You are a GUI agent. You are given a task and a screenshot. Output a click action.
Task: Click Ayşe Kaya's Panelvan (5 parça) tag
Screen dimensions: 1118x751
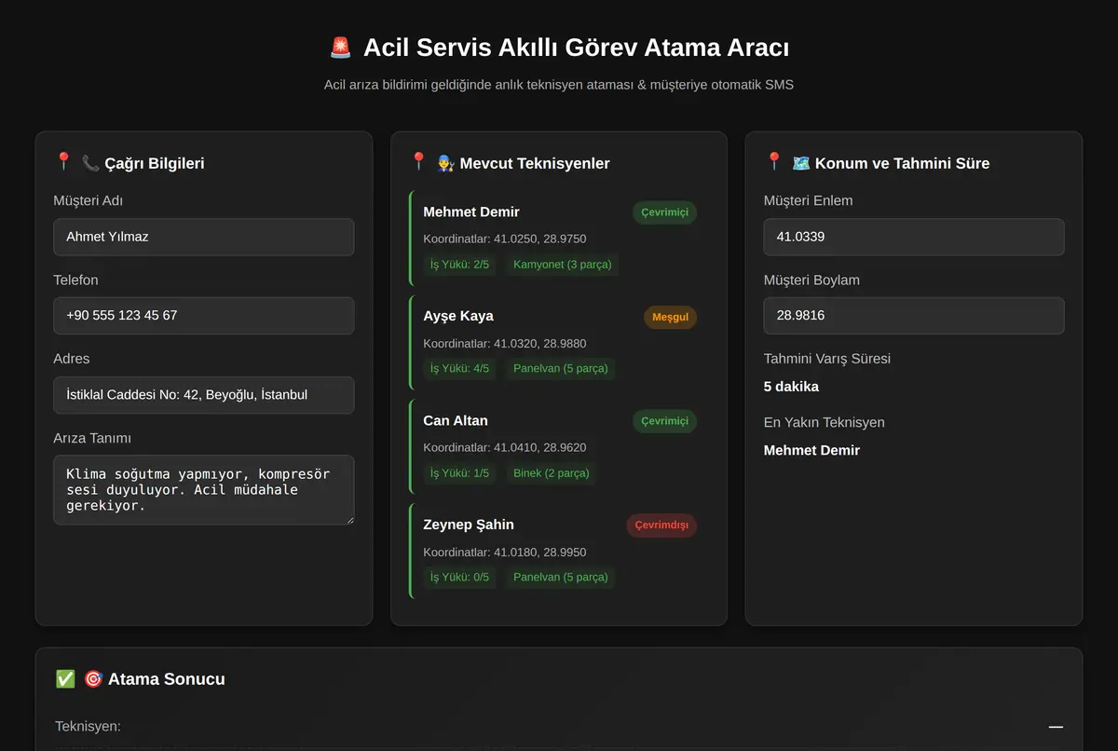(561, 368)
